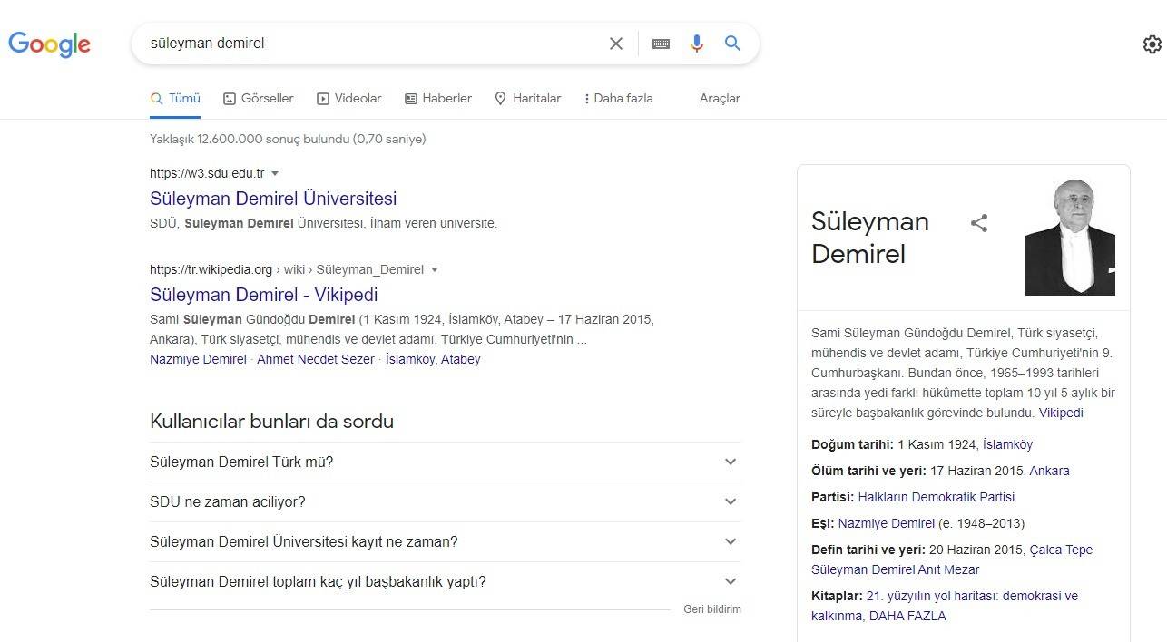This screenshot has width=1167, height=642.
Task: Open the Videolar tab
Action: (x=349, y=98)
